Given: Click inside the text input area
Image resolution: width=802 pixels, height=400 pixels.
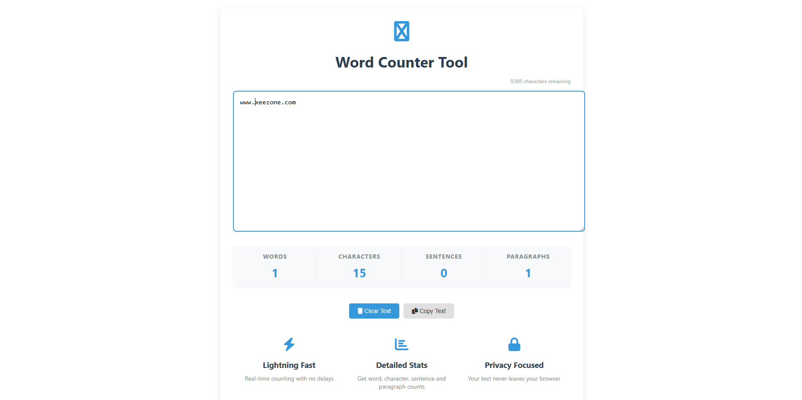Looking at the screenshot, I should click(x=409, y=161).
